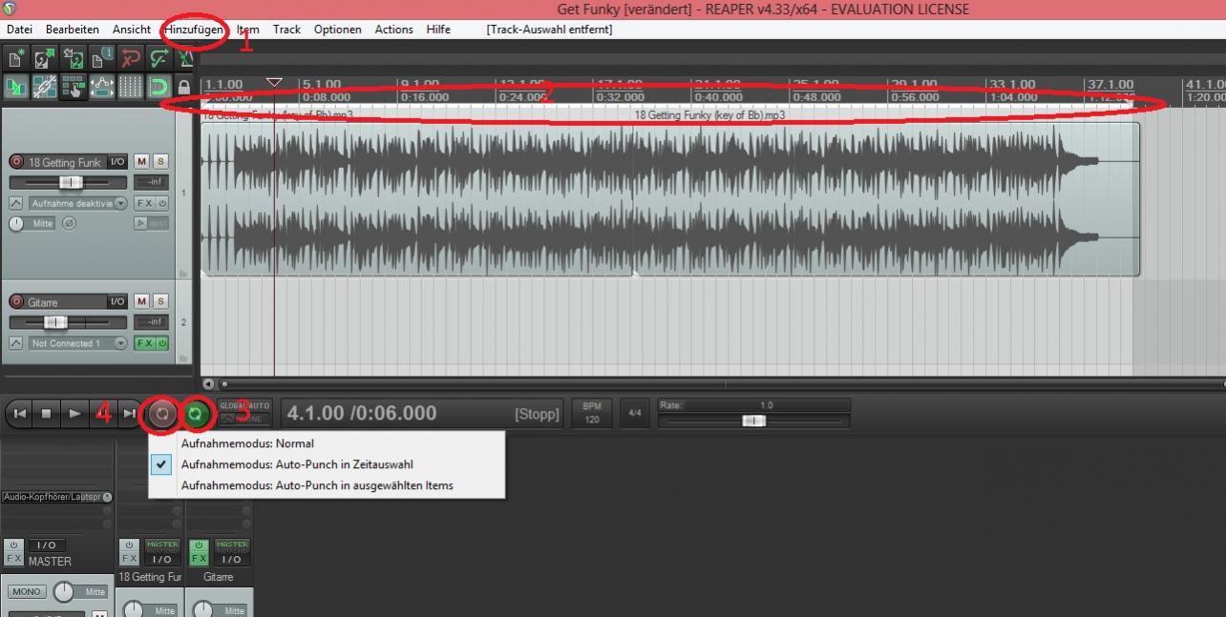Toggle grid lines toolbar icon
The height and width of the screenshot is (617, 1226).
pos(130,87)
